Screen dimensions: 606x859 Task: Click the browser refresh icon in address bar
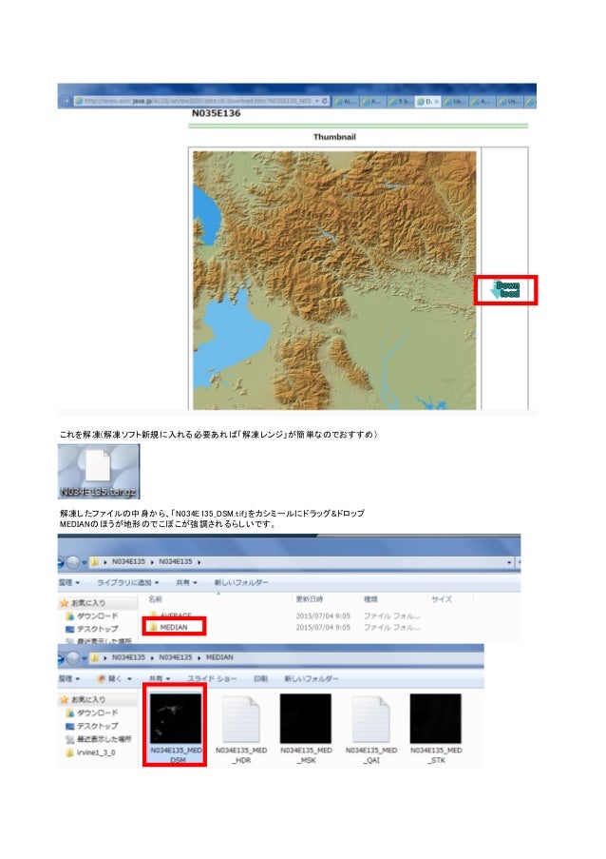(x=324, y=102)
